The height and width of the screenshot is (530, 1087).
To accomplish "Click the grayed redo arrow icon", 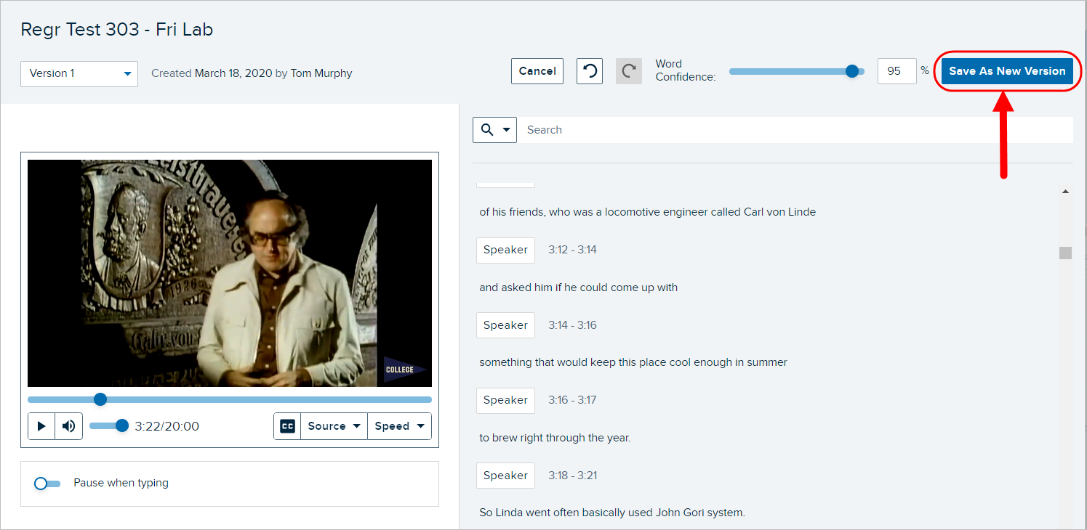I will [629, 71].
